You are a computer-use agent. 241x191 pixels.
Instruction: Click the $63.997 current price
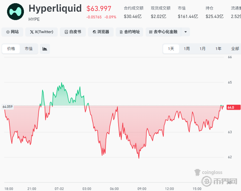(x=99, y=8)
